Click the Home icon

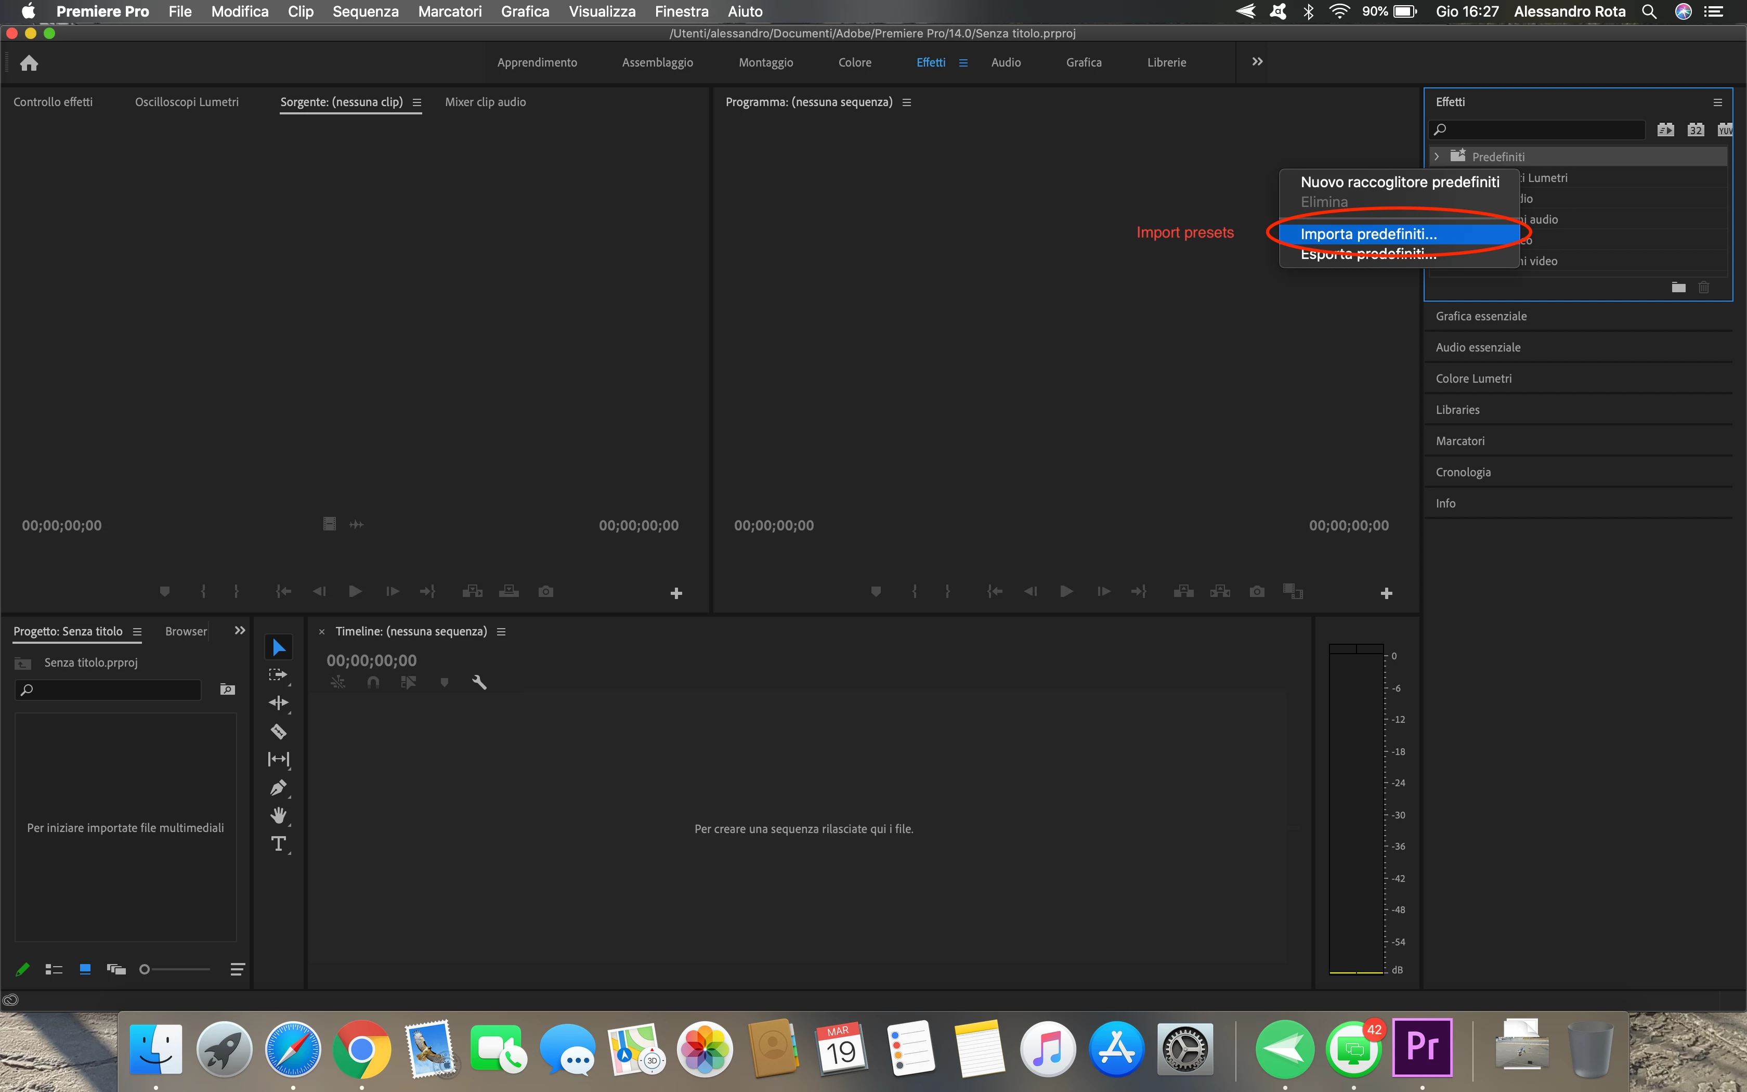coord(29,63)
